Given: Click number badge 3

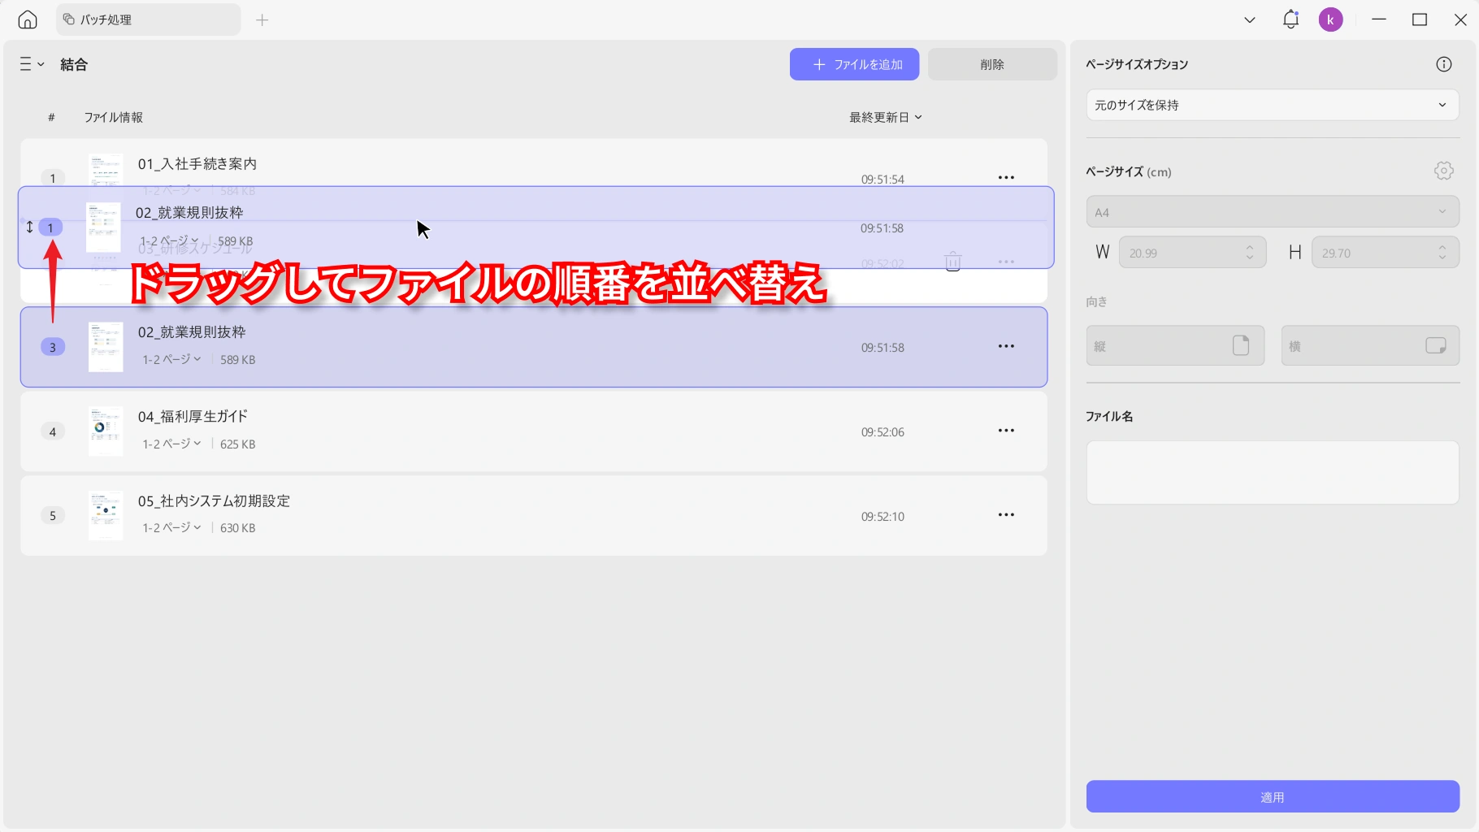Looking at the screenshot, I should tap(53, 347).
